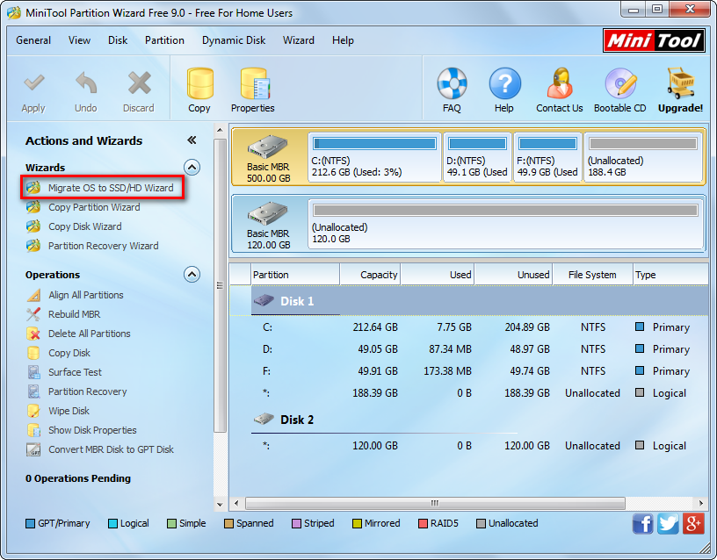
Task: Click the sidebar scrollbar down arrow
Action: 220,505
